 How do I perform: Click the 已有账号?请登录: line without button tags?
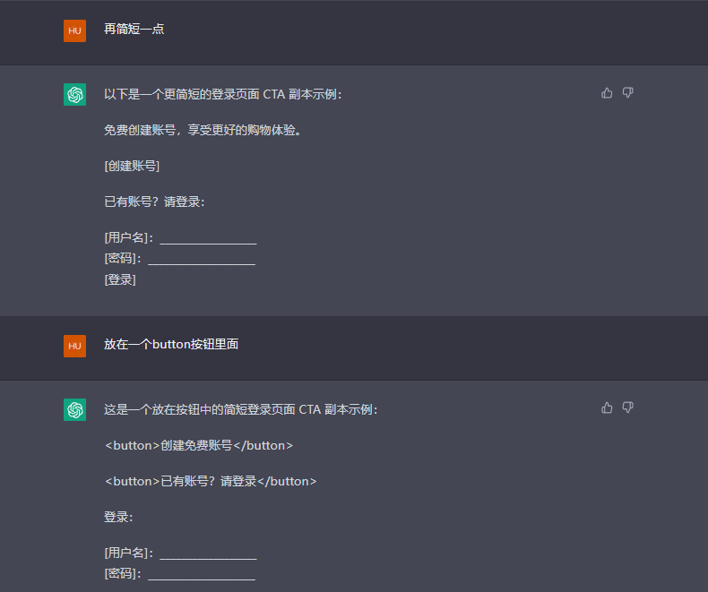[x=154, y=202]
